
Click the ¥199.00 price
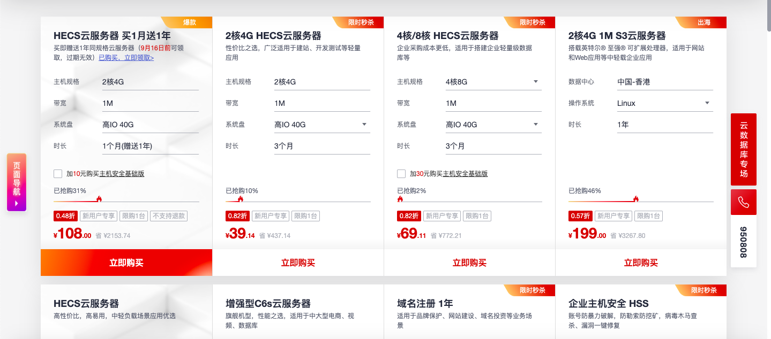pos(587,234)
